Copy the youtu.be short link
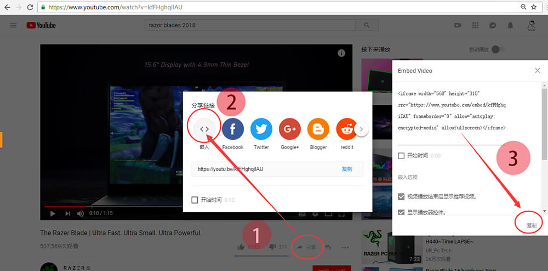 (x=347, y=170)
